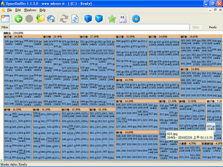
Task: Select the 12.5Mb folder header
Action: [192, 101]
